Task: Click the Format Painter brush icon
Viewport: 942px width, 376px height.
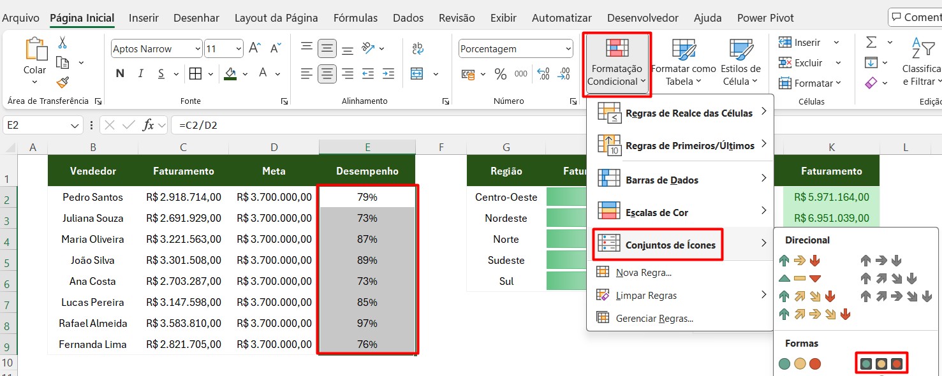Action: coord(63,82)
